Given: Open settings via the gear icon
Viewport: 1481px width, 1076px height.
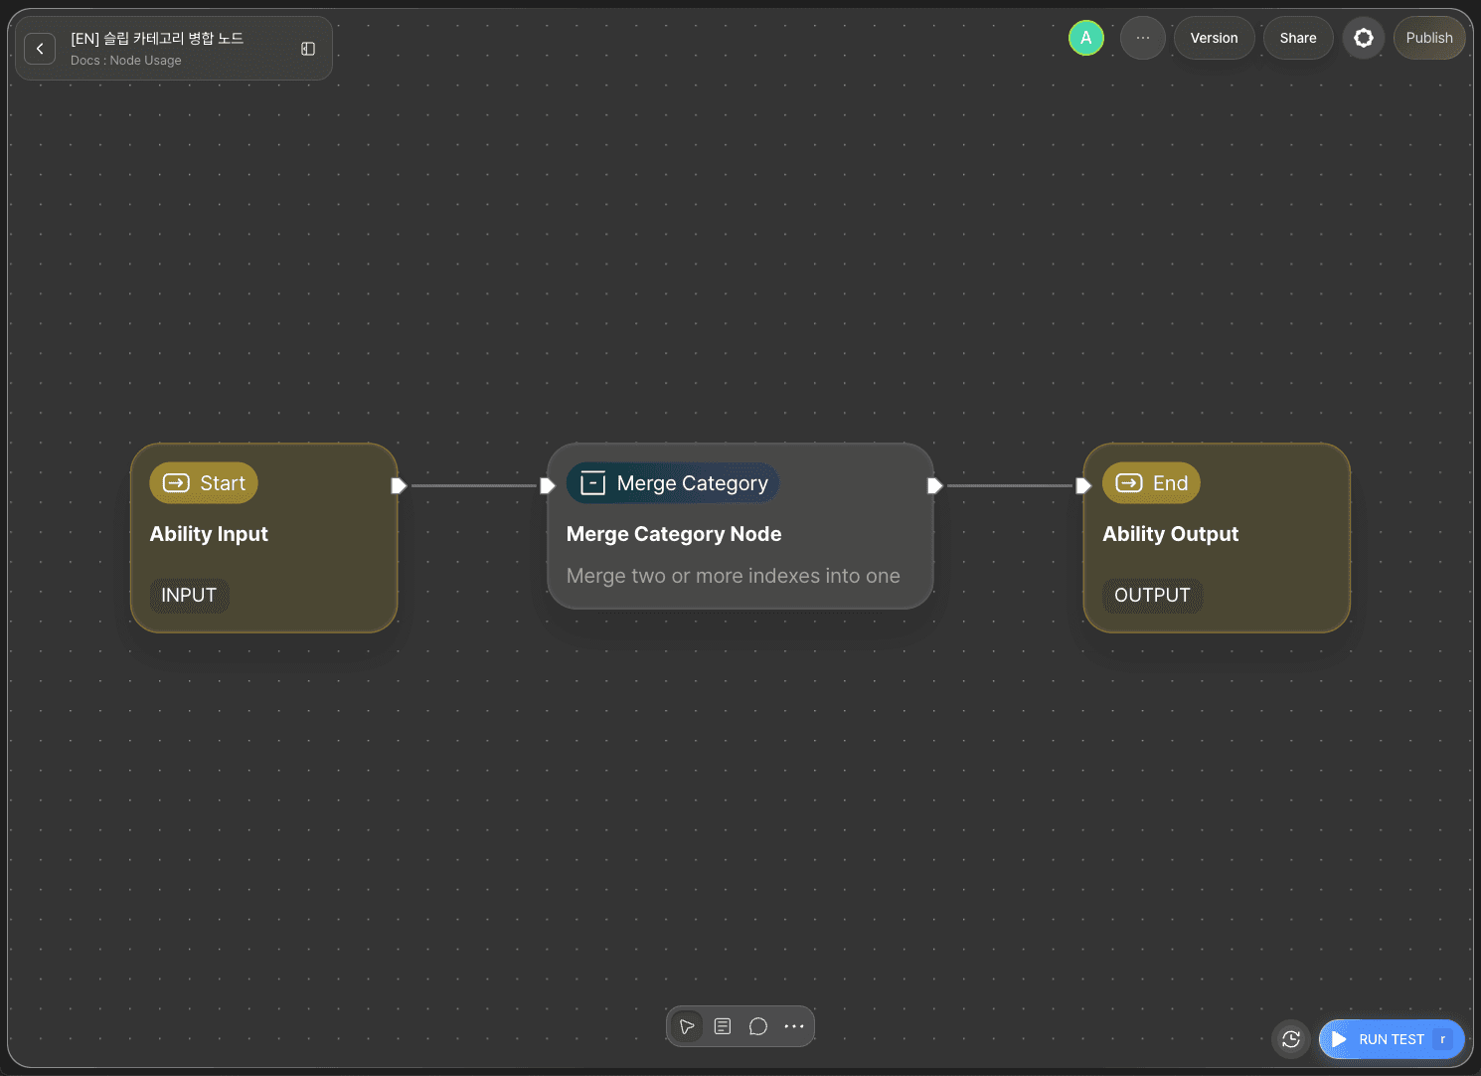Looking at the screenshot, I should [x=1364, y=38].
